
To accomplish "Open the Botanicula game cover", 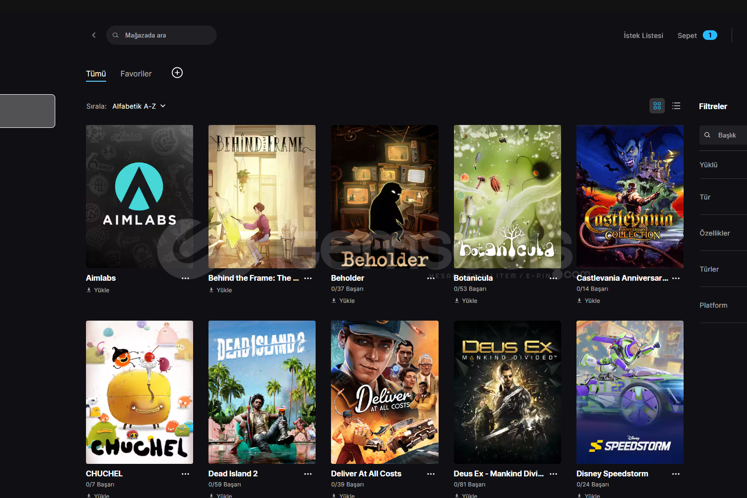I will pyautogui.click(x=507, y=197).
